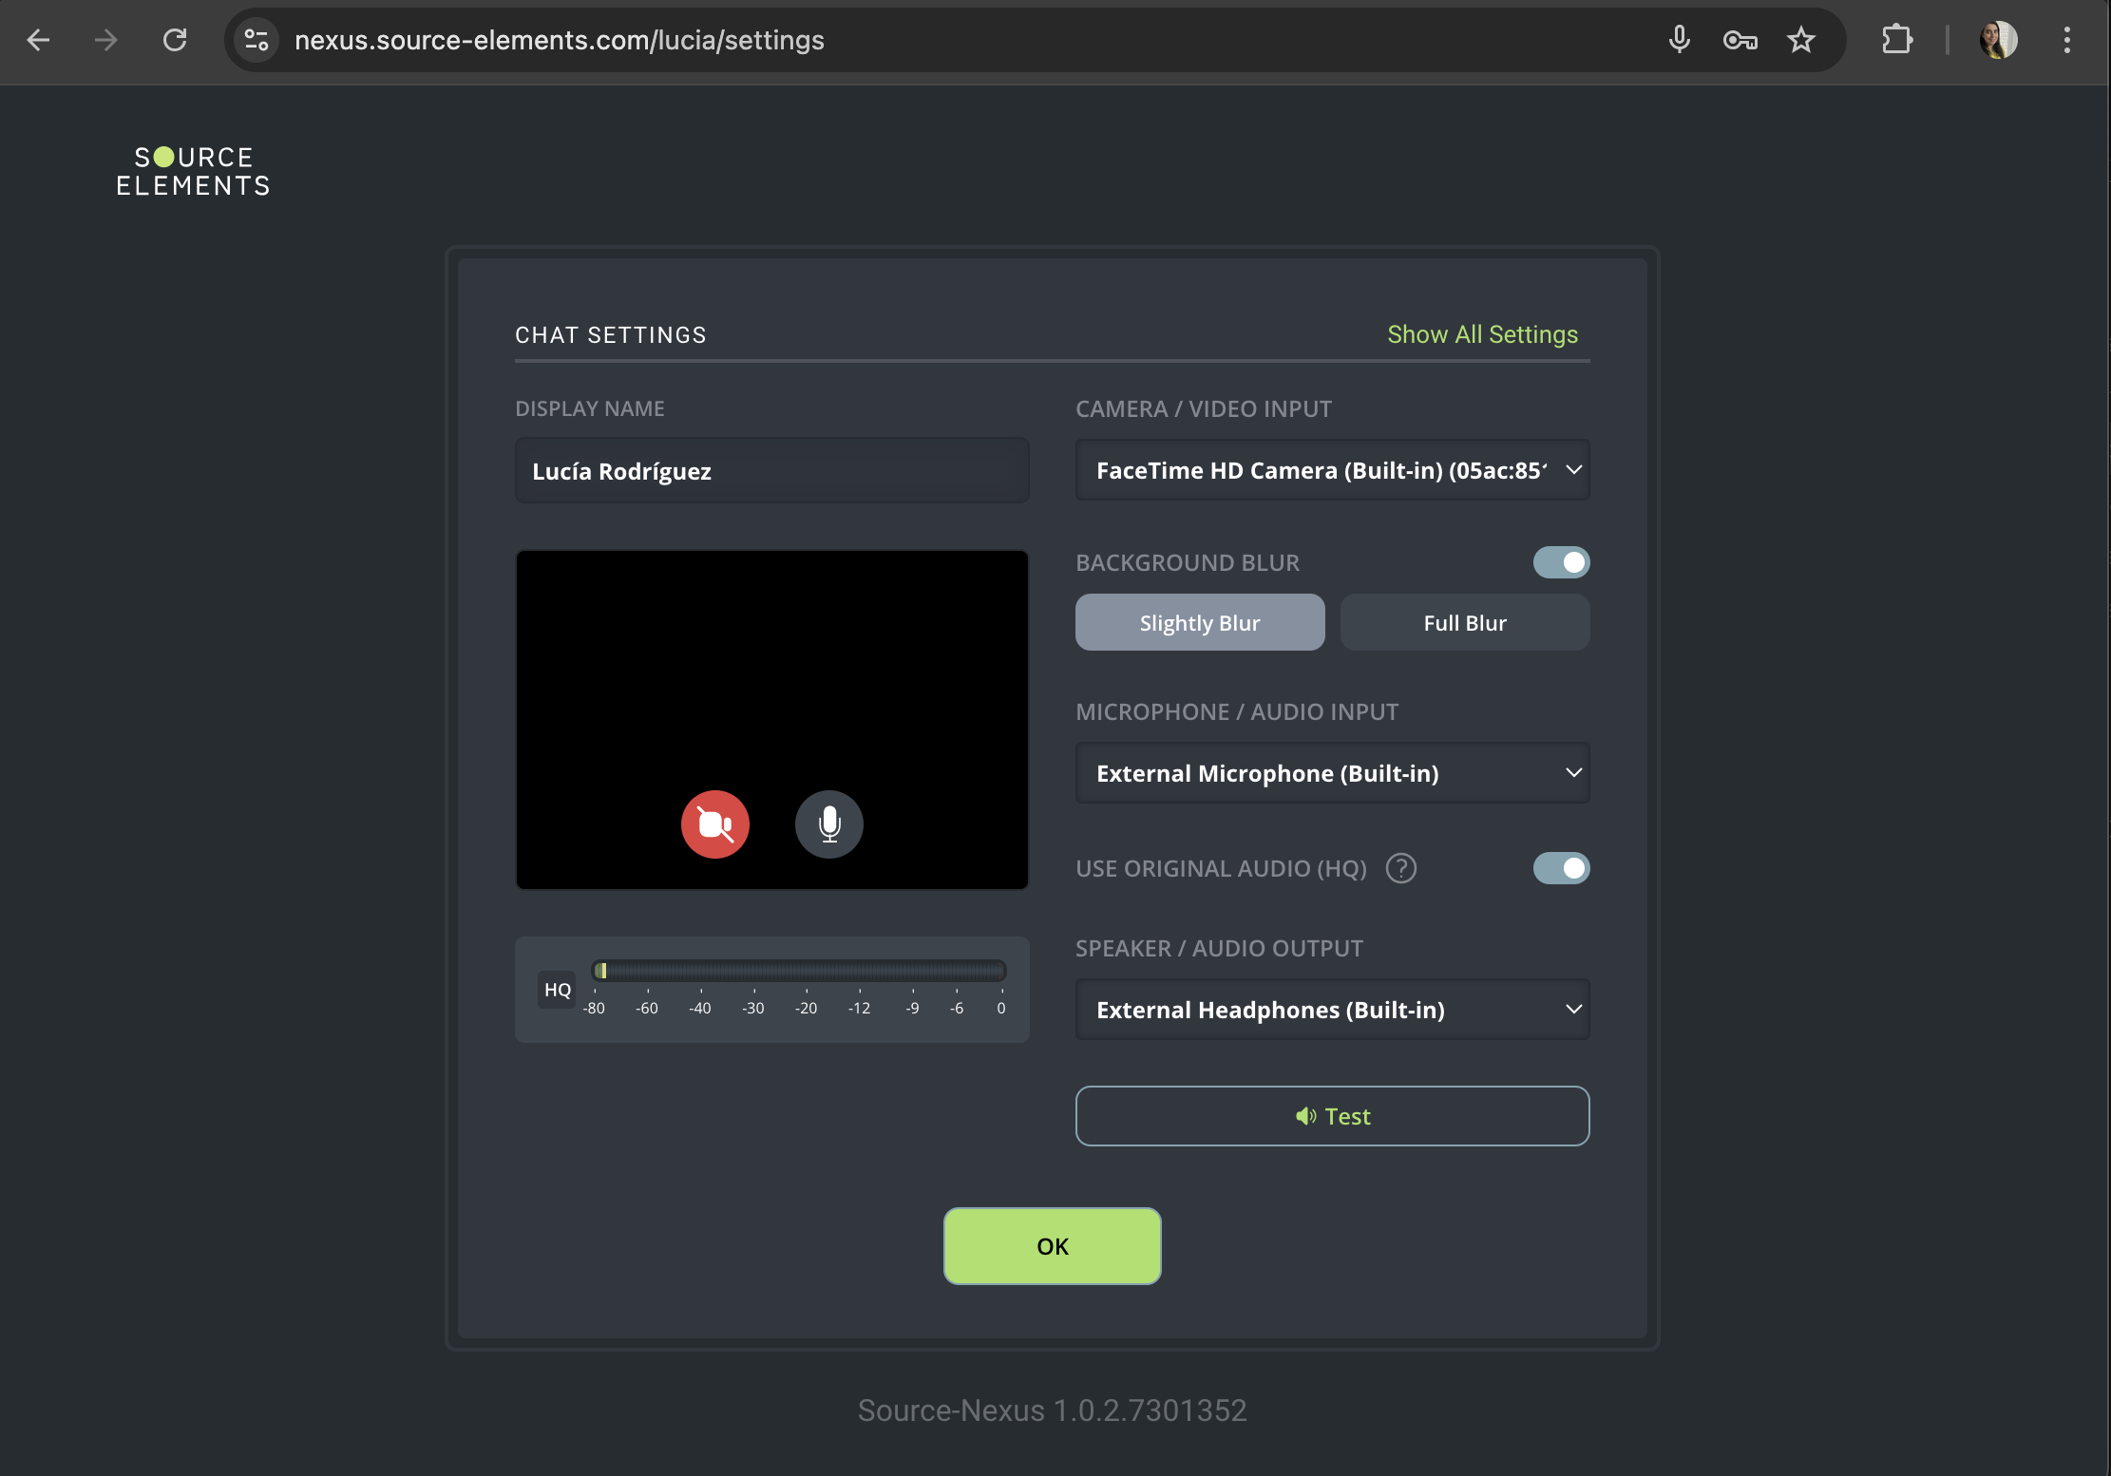
Task: Disable the Background Blur toggle
Action: click(x=1561, y=562)
